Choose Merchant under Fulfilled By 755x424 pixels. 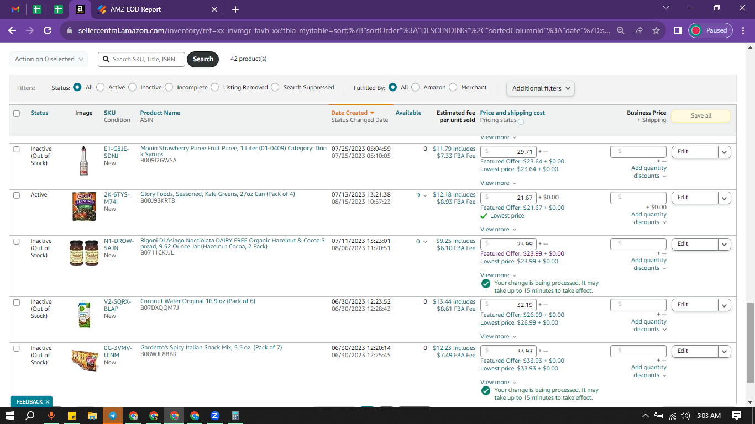453,87
